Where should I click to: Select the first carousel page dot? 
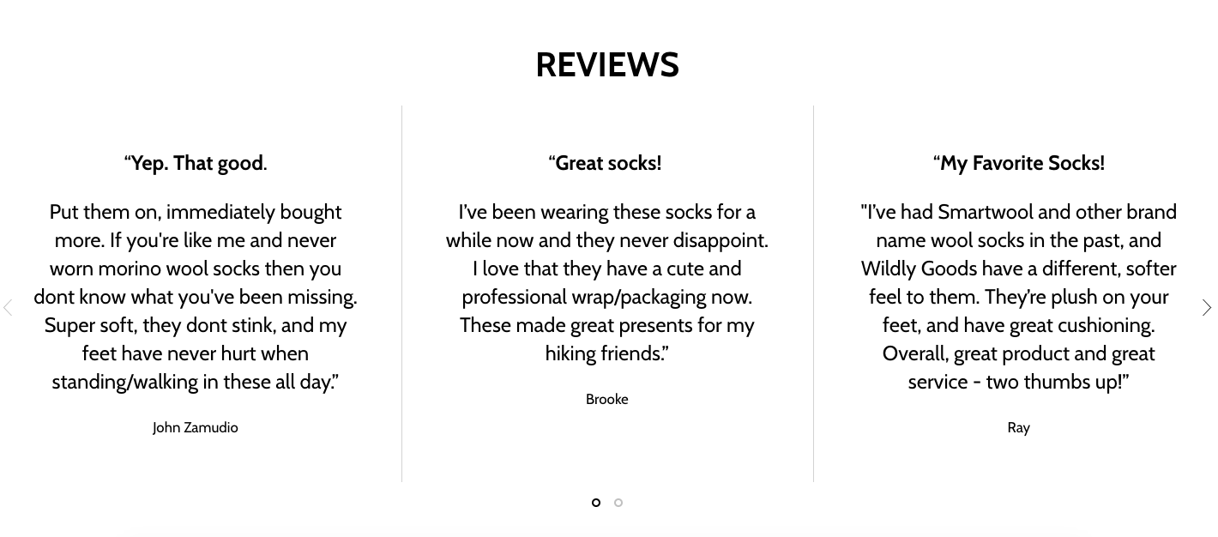(x=596, y=503)
